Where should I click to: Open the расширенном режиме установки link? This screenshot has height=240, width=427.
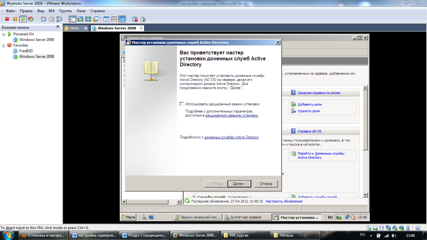tap(232, 115)
